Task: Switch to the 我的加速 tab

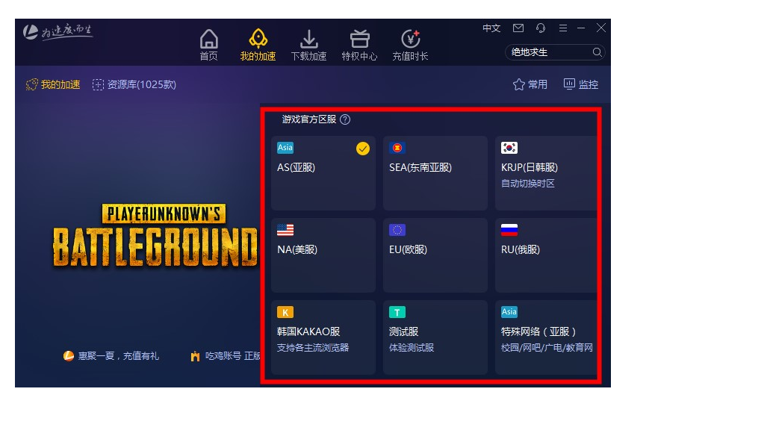Action: point(52,84)
